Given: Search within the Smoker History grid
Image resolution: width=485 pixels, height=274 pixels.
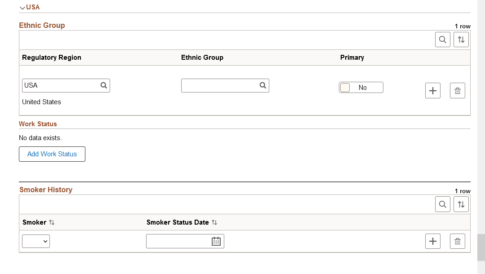Looking at the screenshot, I should coord(442,204).
